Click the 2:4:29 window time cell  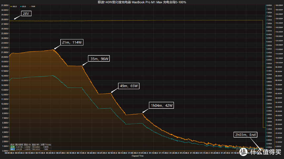point(19,149)
